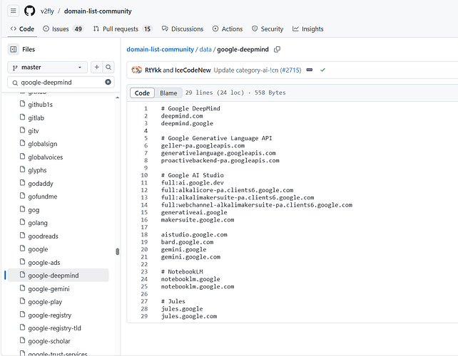This screenshot has height=356, width=458.
Task: Click the search files magnifier button
Action: tap(108, 68)
